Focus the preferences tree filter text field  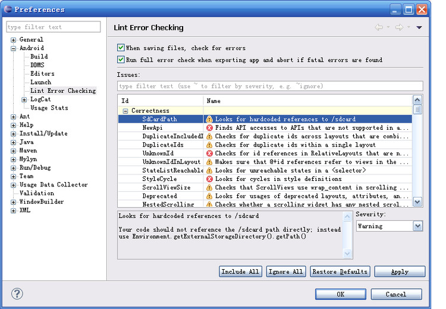tap(54, 27)
